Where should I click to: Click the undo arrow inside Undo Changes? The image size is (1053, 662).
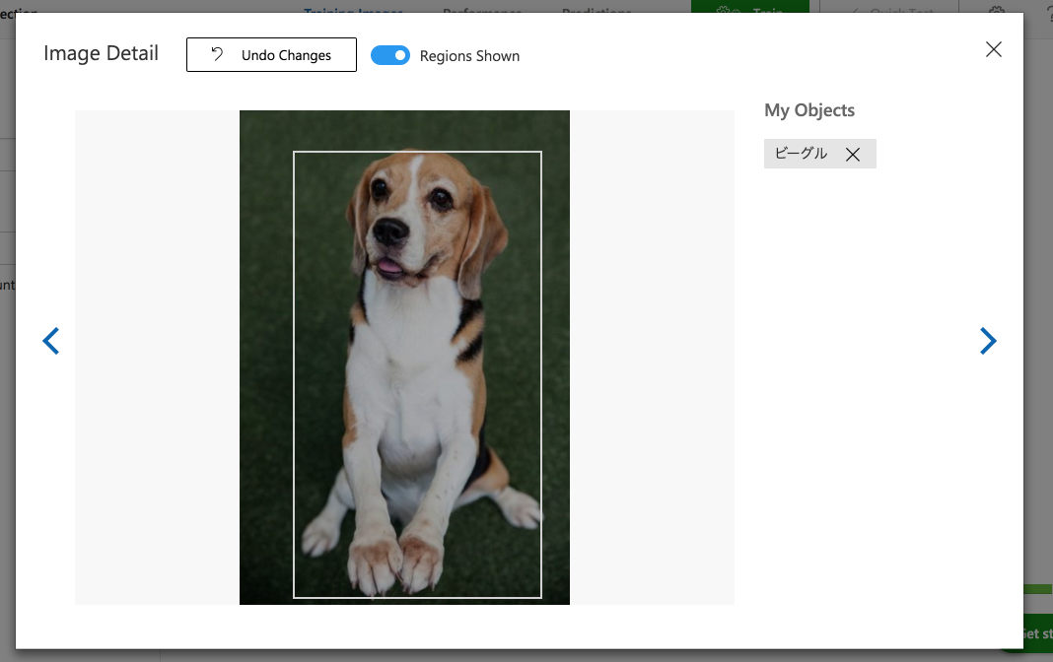pyautogui.click(x=216, y=54)
